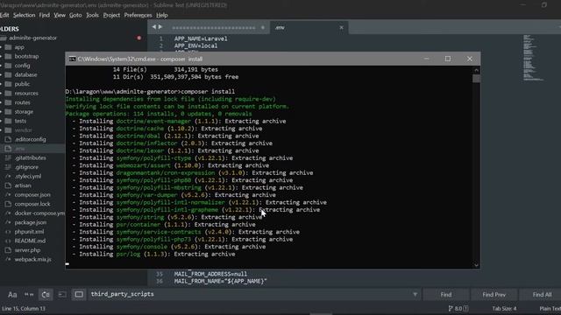Switch to the .env tab
The width and height of the screenshot is (561, 315).
pos(308,27)
